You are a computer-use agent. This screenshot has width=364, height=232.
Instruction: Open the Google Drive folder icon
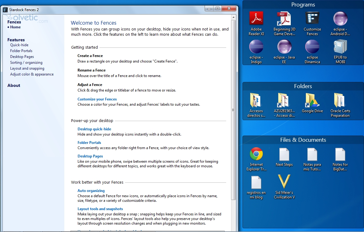[312, 103]
